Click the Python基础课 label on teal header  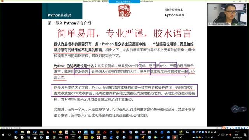(60, 15)
